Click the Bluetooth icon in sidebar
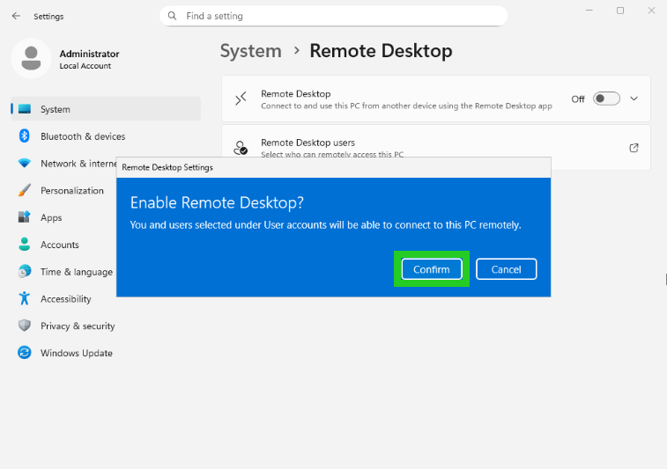 pyautogui.click(x=25, y=136)
